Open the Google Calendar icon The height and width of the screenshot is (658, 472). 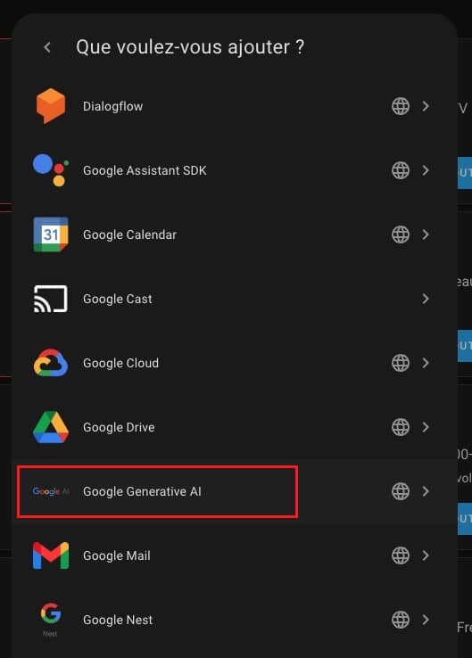click(51, 234)
